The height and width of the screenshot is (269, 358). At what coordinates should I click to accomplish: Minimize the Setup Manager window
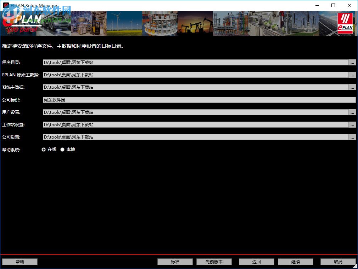pos(317,5)
